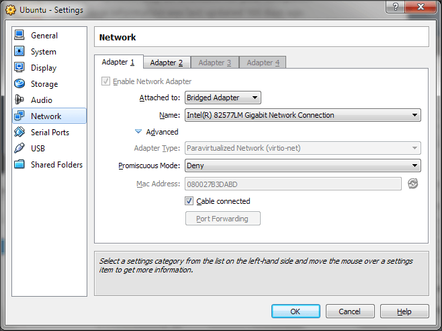
Task: Open the Attached to dropdown
Action: tap(222, 98)
